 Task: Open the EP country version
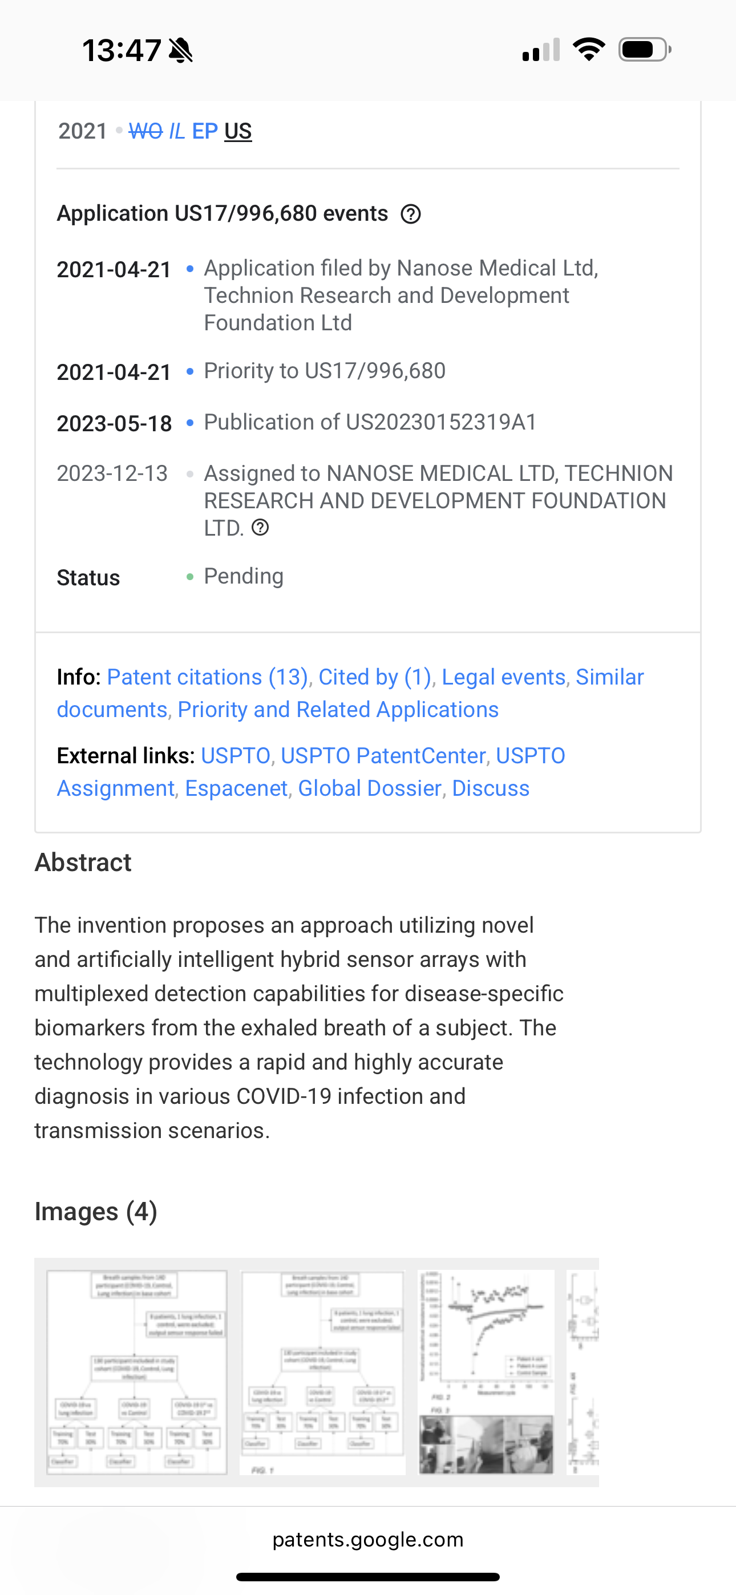(204, 131)
